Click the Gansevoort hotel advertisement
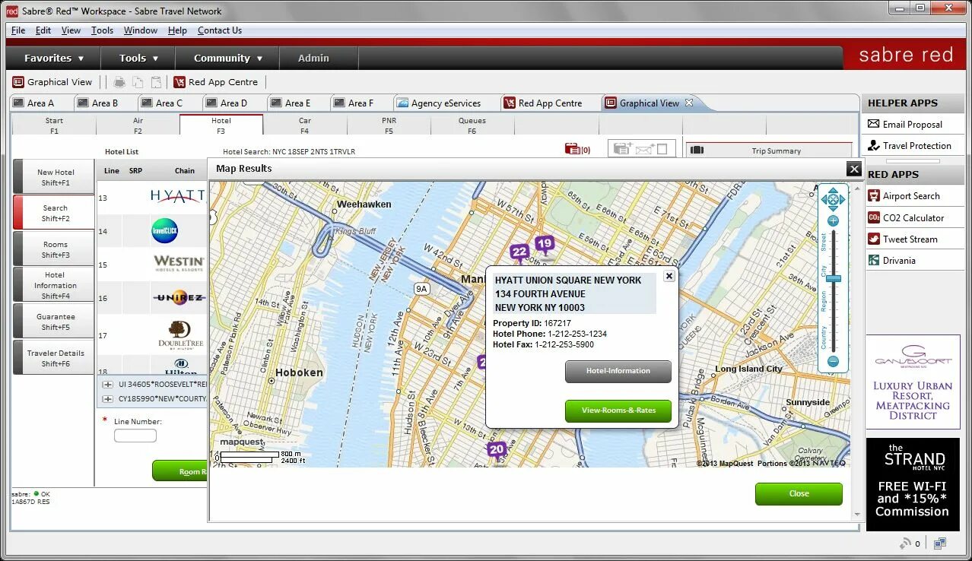Image resolution: width=972 pixels, height=561 pixels. click(x=913, y=382)
